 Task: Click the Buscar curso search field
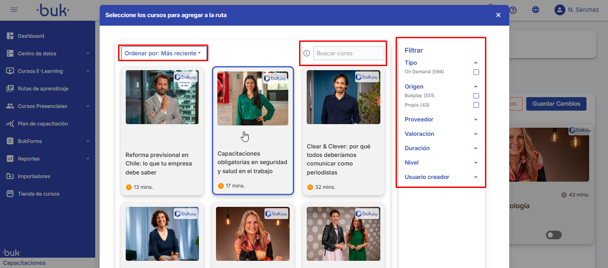(x=348, y=53)
